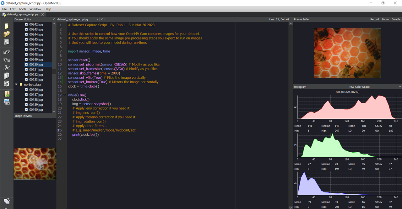Viewport: 402px width, 209px height.
Task: Click the 'Res (w:320, h:240)' label
Action: pyautogui.click(x=347, y=92)
